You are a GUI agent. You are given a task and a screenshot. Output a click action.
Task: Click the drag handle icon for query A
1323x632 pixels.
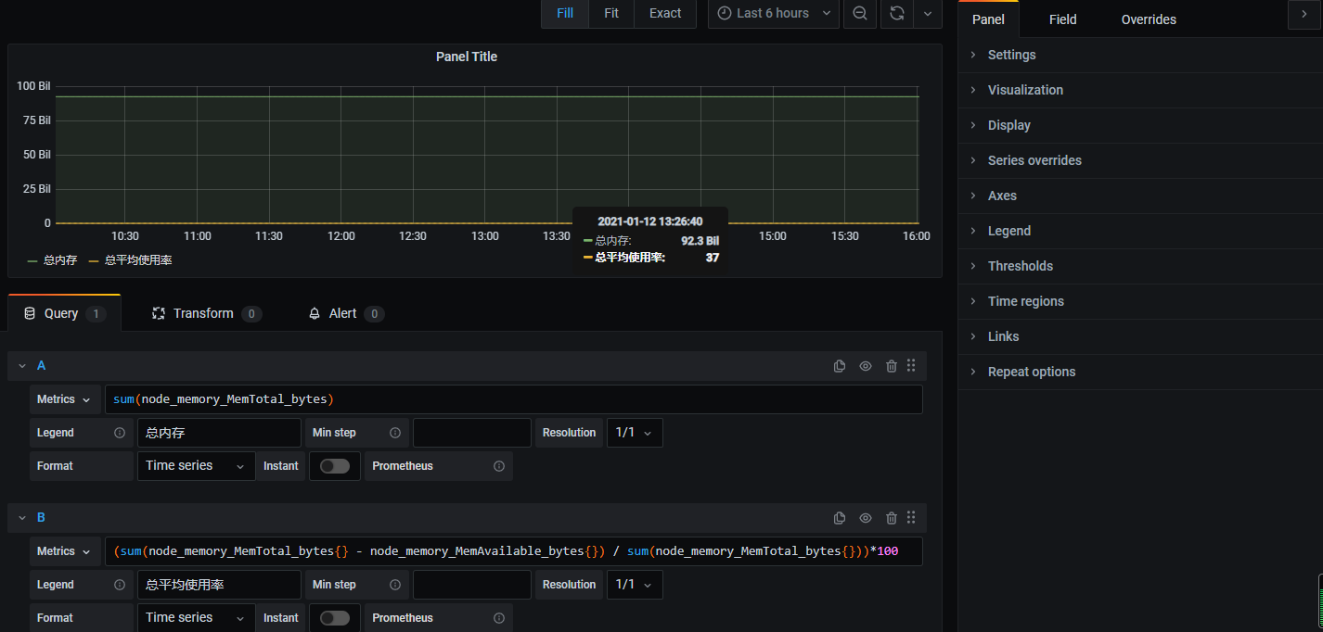[x=911, y=366]
